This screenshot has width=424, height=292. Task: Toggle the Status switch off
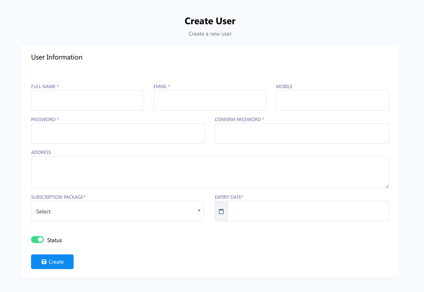tap(37, 240)
